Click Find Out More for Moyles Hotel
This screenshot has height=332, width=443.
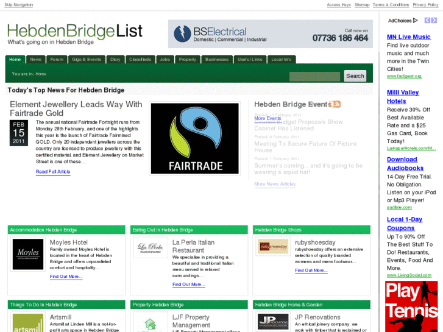click(66, 277)
